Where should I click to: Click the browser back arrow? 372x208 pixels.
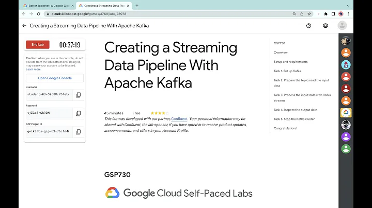pos(24,14)
